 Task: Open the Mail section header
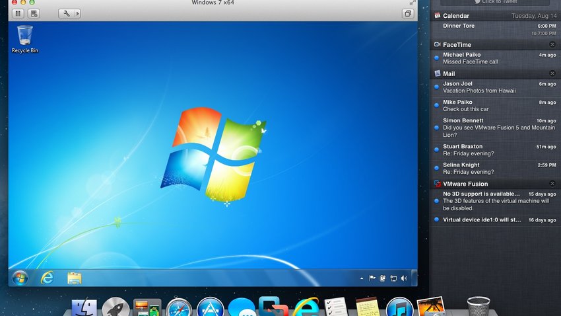(x=495, y=74)
